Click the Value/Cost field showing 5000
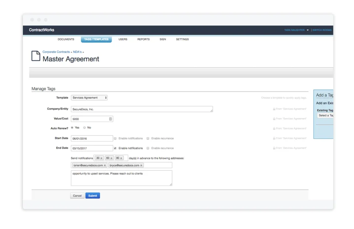Viewport: 354px width, 229px height. tap(92, 119)
